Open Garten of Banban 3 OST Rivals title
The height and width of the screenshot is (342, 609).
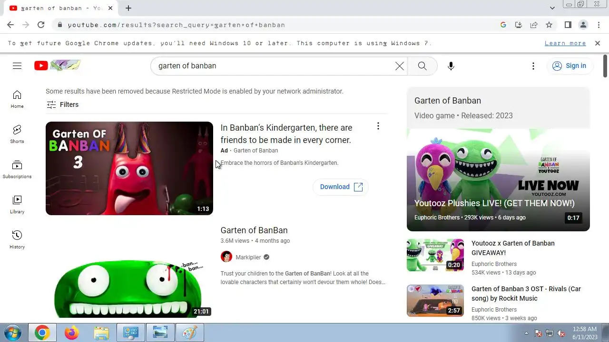pyautogui.click(x=526, y=294)
